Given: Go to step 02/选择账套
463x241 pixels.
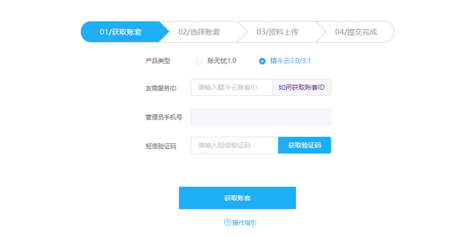Looking at the screenshot, I should point(199,32).
